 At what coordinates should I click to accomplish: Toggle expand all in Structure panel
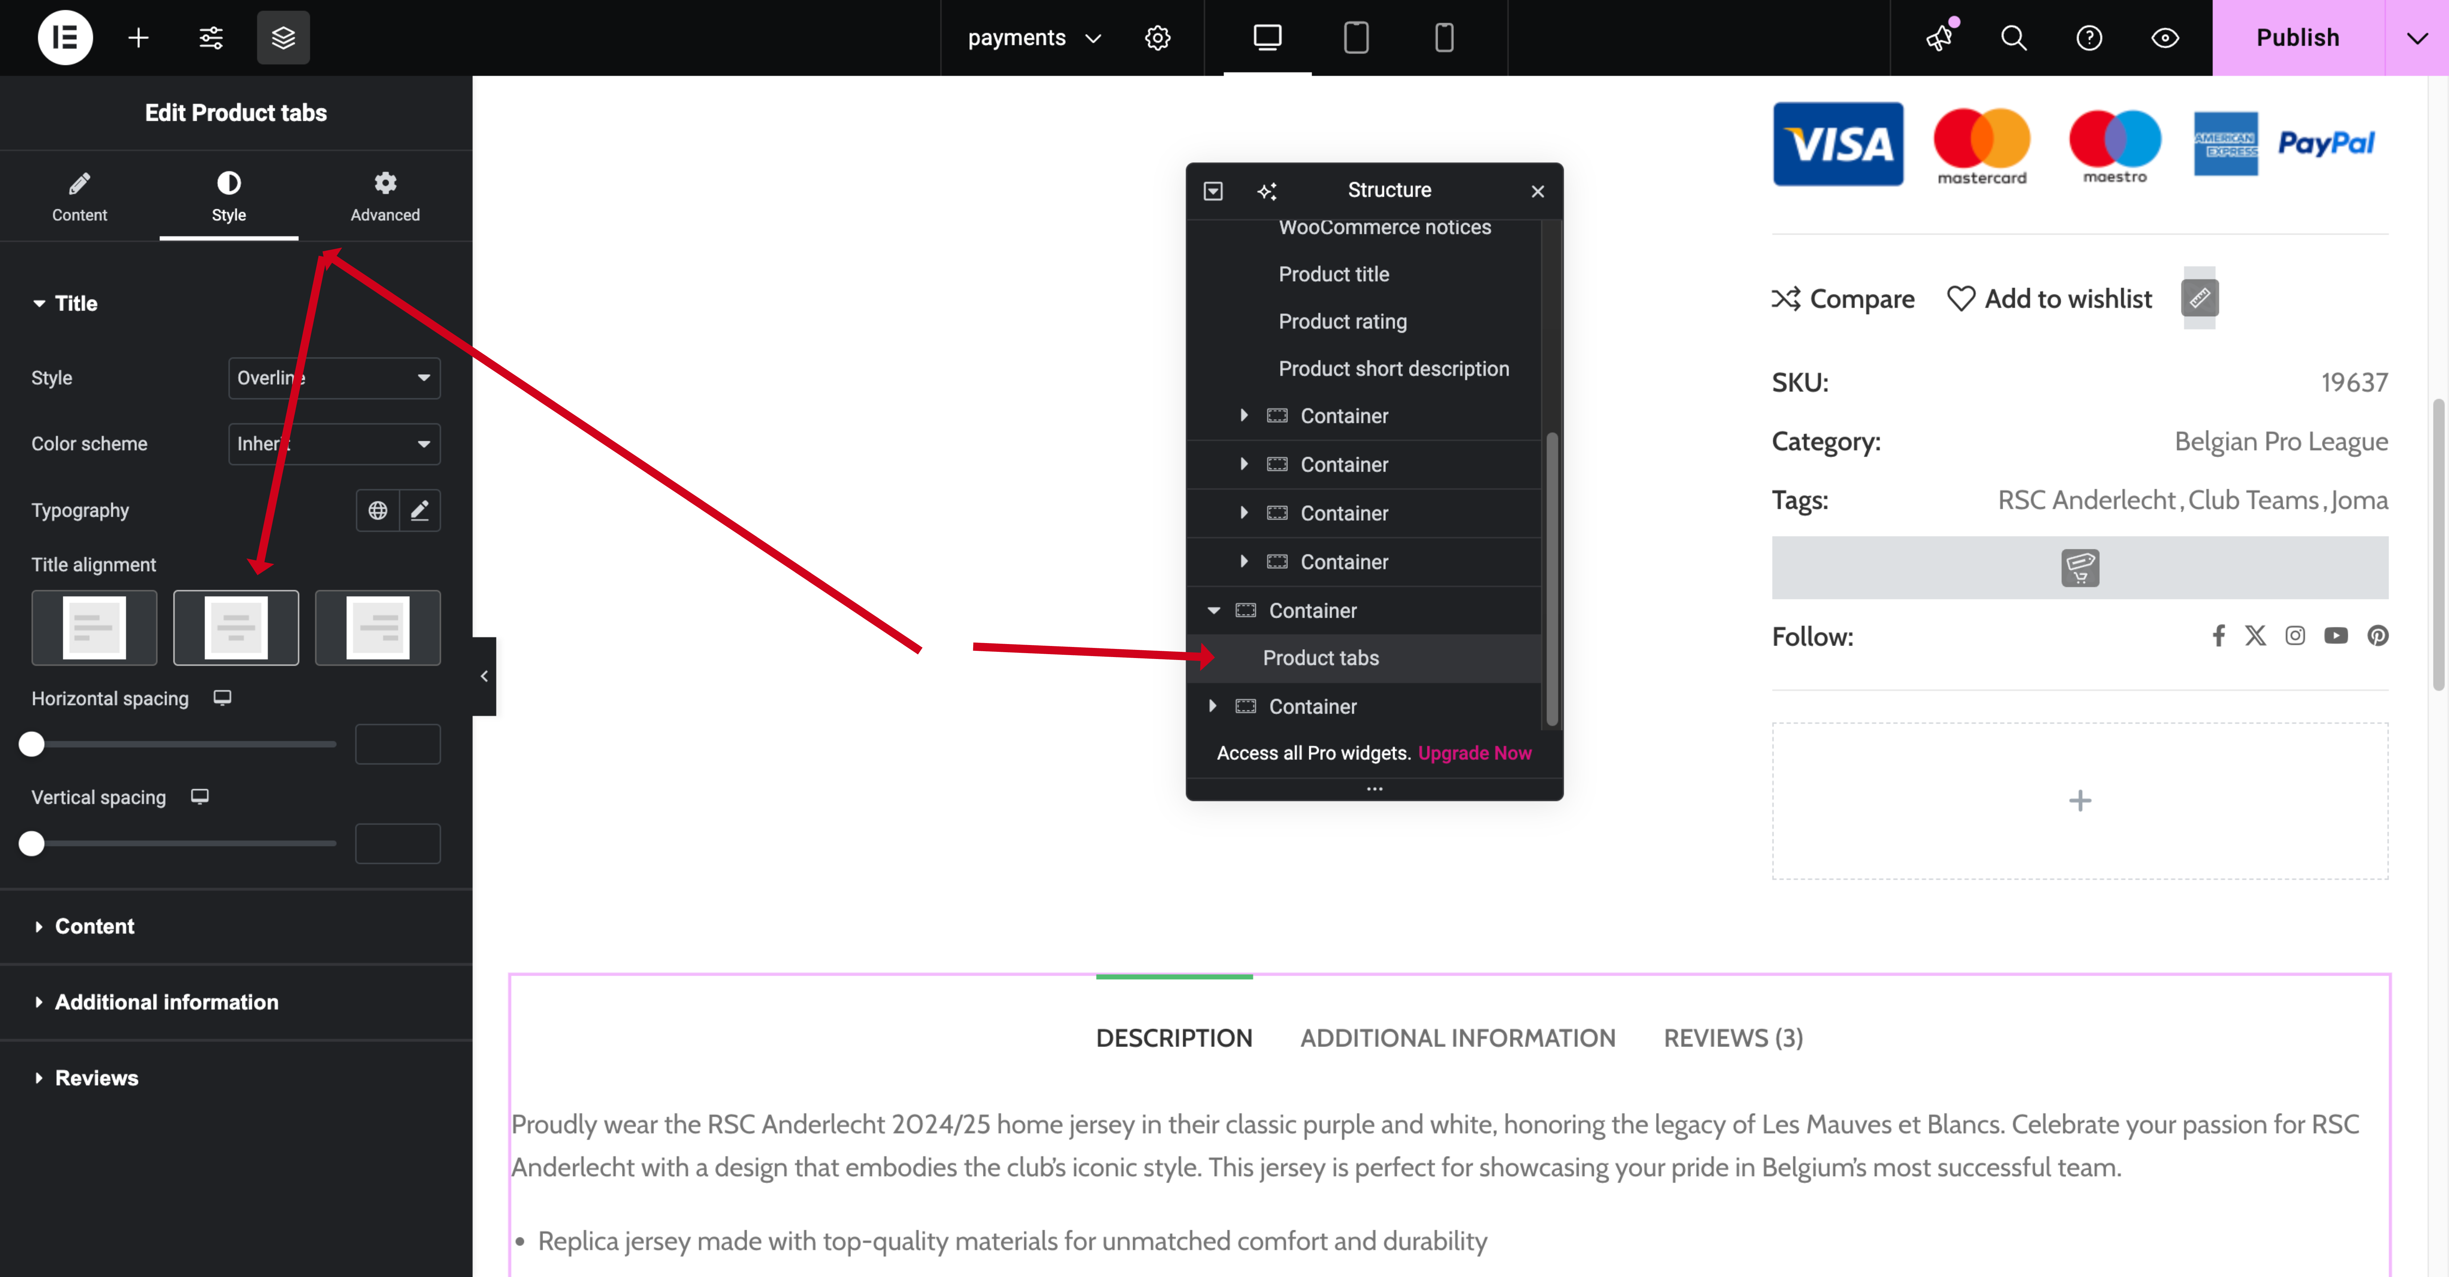(1213, 191)
